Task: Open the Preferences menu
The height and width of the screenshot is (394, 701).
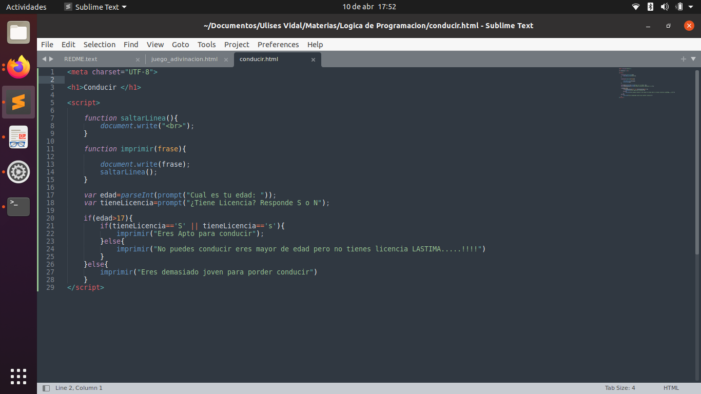Action: 278,45
